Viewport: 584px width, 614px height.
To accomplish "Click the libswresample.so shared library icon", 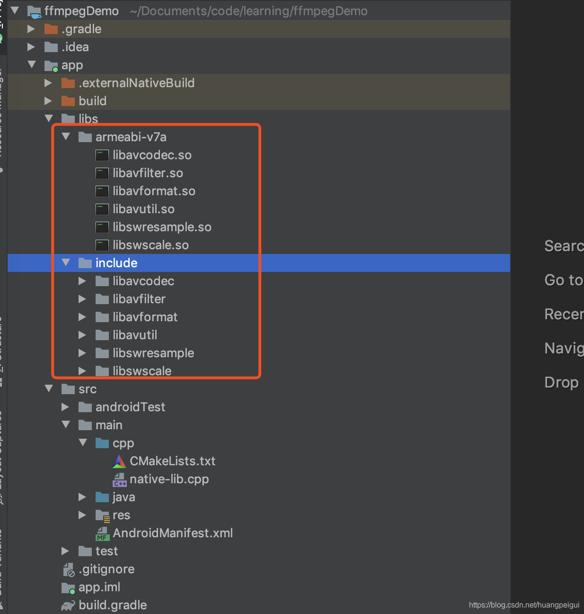I will (x=102, y=227).
